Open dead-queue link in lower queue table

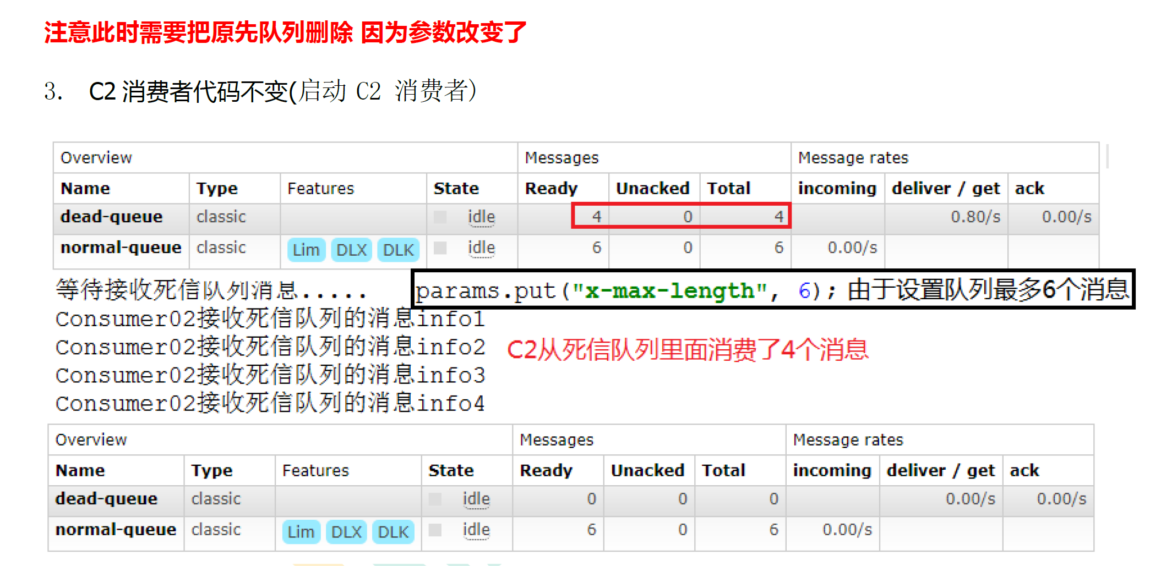tap(107, 499)
